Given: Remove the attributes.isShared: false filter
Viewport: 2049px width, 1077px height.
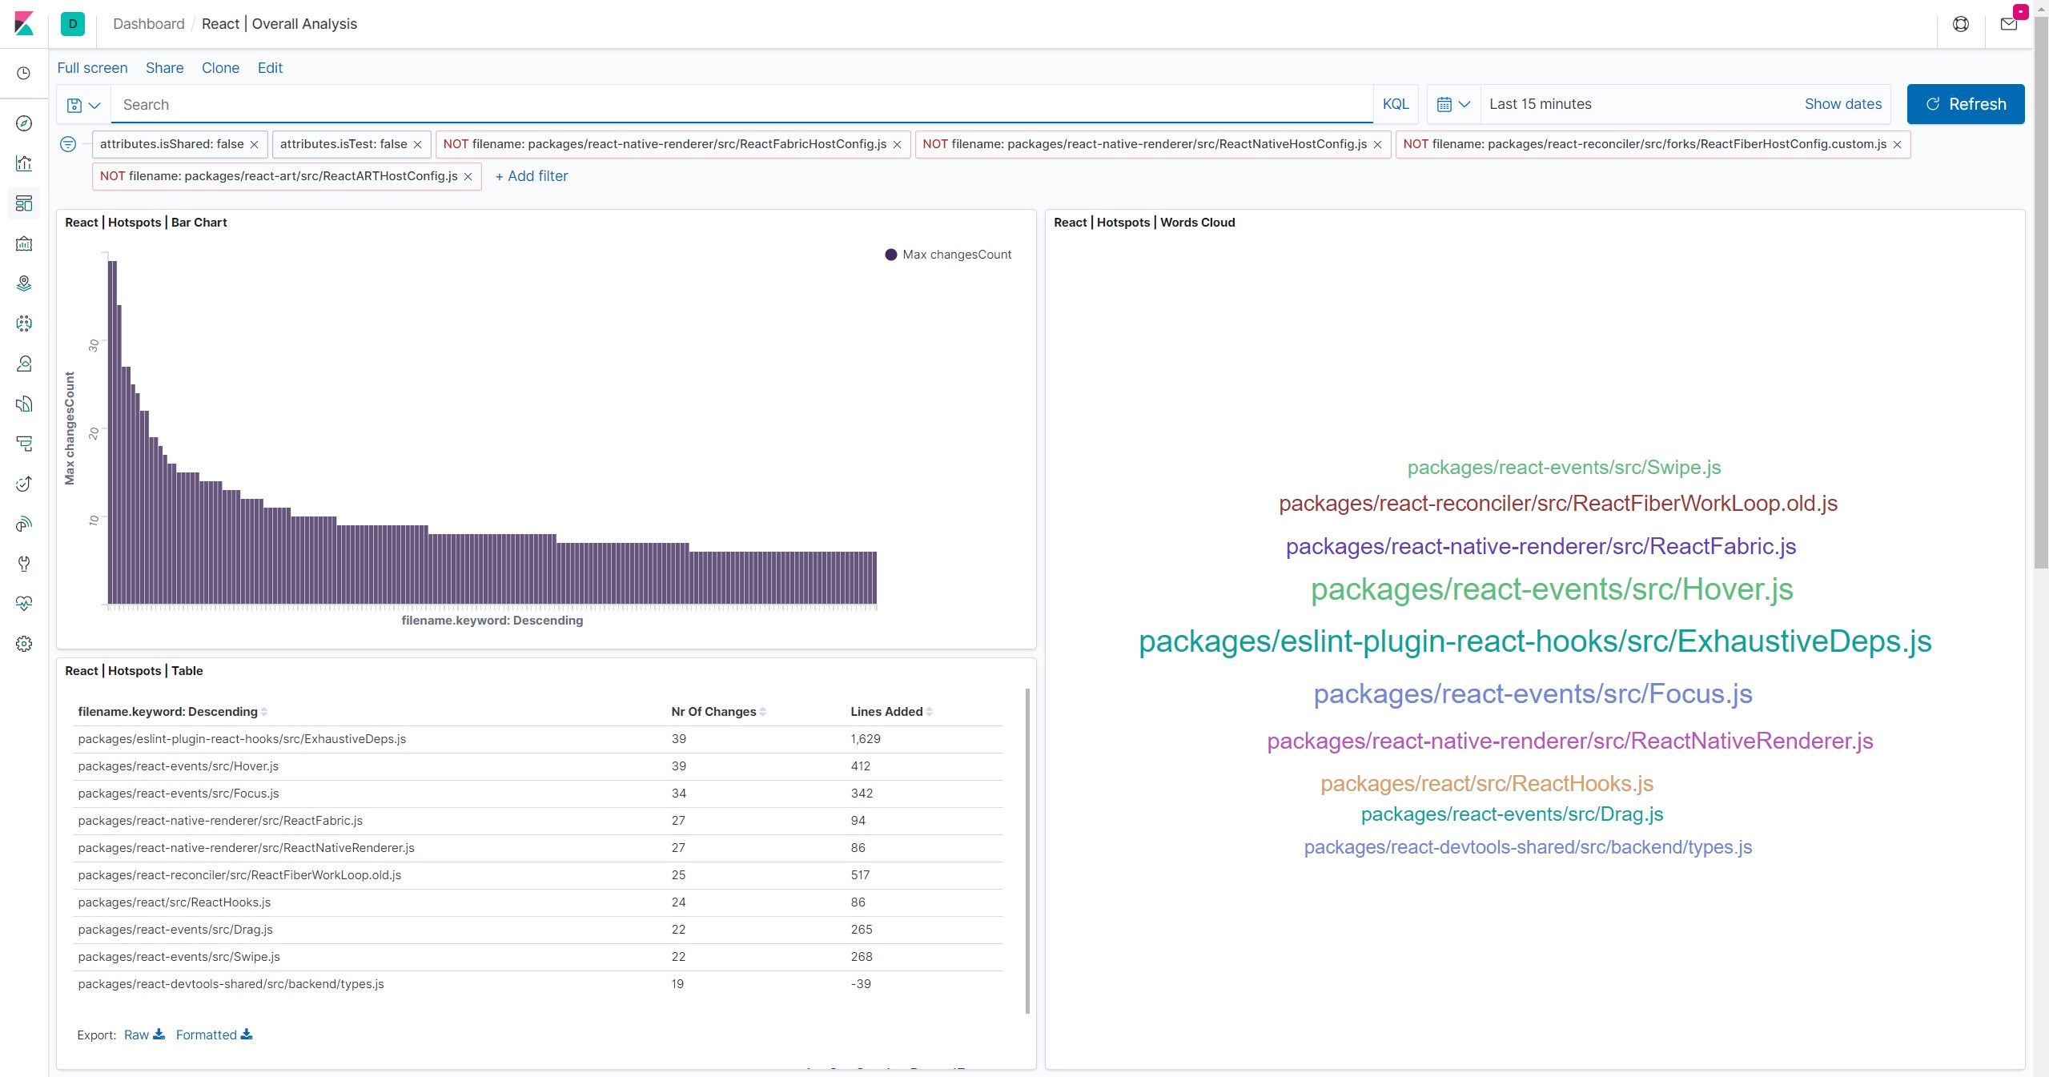Looking at the screenshot, I should [x=254, y=145].
